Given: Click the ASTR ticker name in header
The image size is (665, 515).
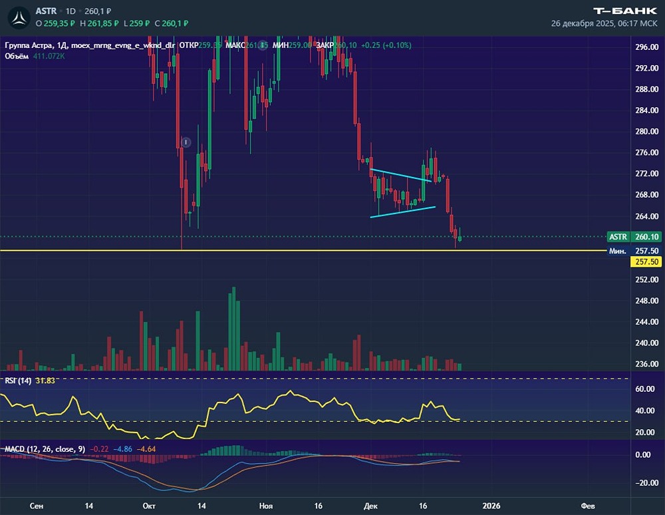Looking at the screenshot, I should pyautogui.click(x=46, y=11).
